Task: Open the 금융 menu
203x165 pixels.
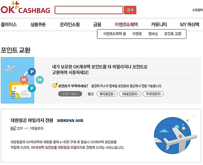Action: 97,24
